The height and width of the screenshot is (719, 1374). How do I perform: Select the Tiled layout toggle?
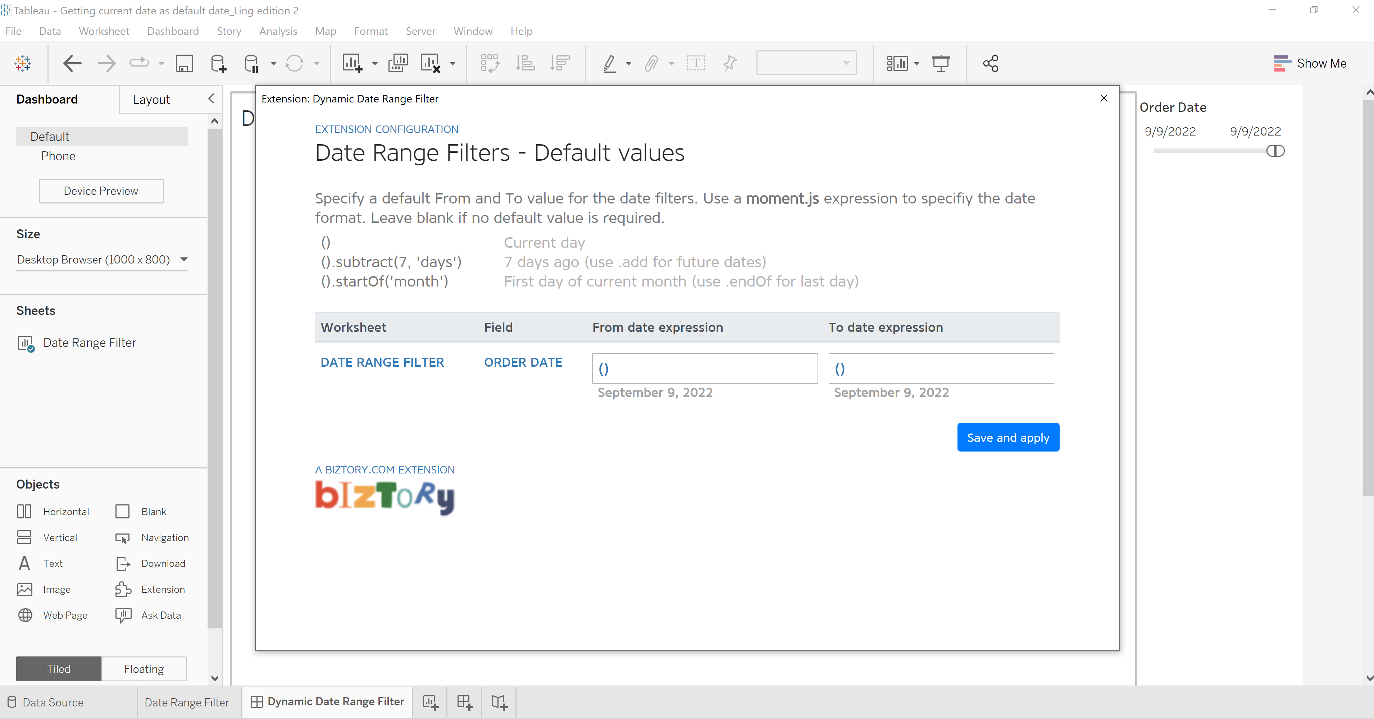59,669
